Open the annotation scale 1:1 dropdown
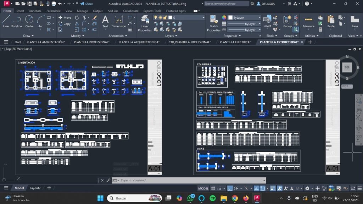The width and height of the screenshot is (363, 204). pyautogui.click(x=299, y=188)
